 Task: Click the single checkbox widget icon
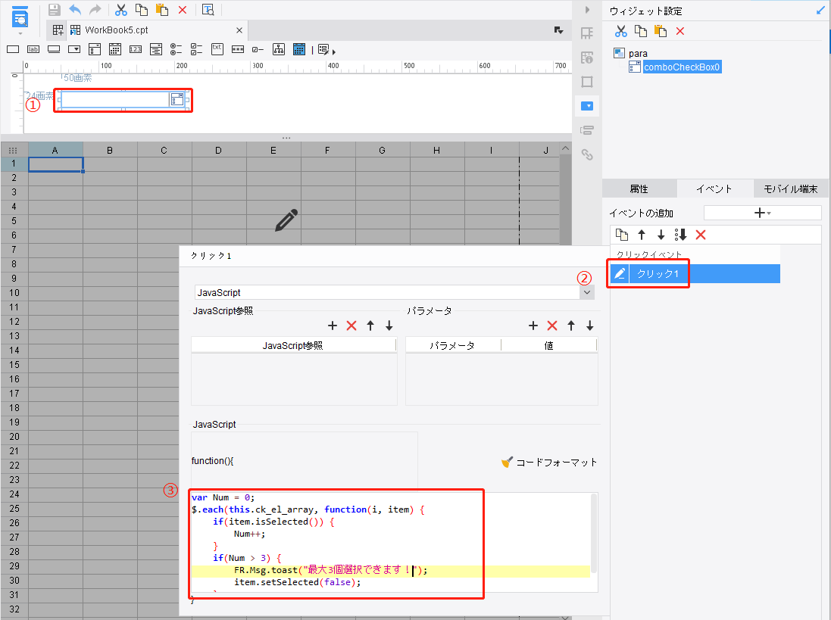(258, 49)
